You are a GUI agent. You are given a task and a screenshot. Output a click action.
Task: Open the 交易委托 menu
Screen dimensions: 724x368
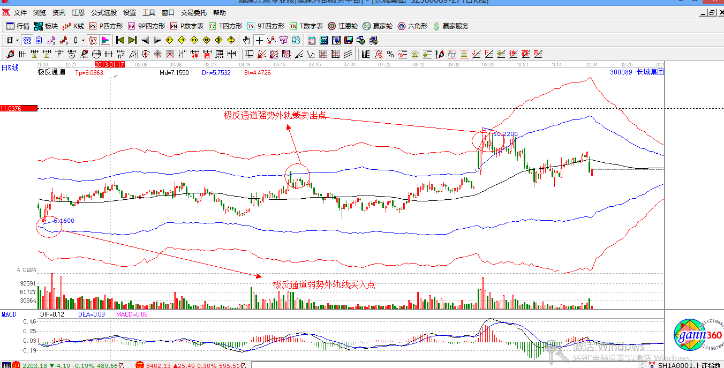193,12
